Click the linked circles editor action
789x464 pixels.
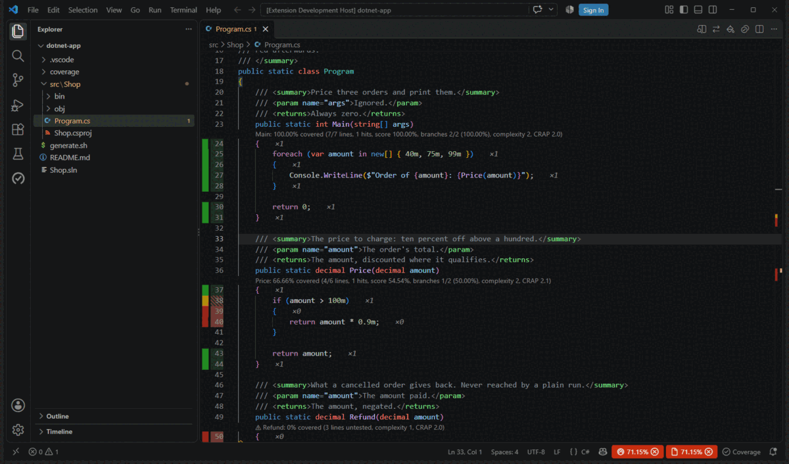coord(745,29)
